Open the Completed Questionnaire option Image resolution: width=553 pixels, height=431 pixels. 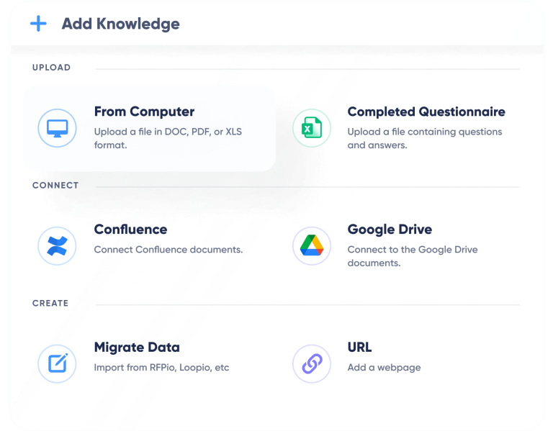pos(426,112)
